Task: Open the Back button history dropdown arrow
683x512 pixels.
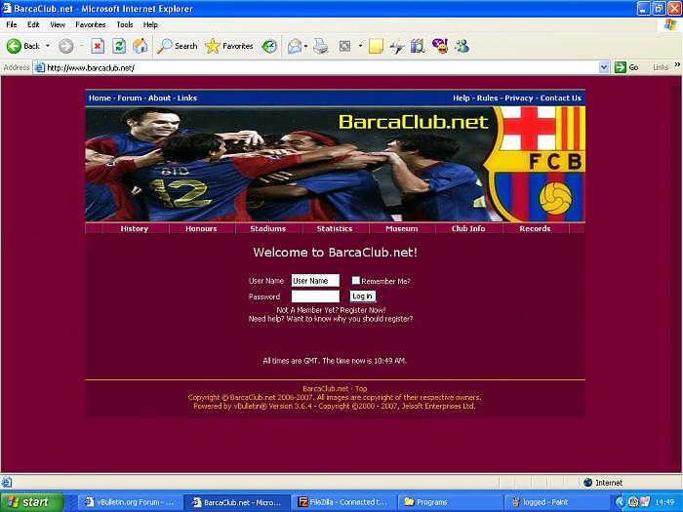Action: (47, 46)
